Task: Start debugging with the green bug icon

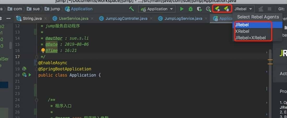Action: click(191, 9)
